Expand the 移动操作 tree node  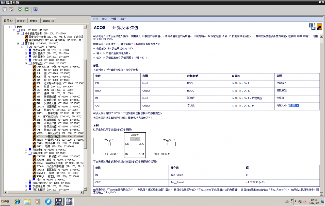pyautogui.click(x=26, y=149)
